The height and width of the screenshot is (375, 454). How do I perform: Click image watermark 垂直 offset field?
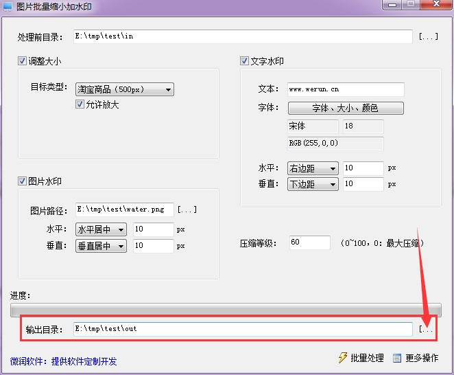pyautogui.click(x=154, y=246)
